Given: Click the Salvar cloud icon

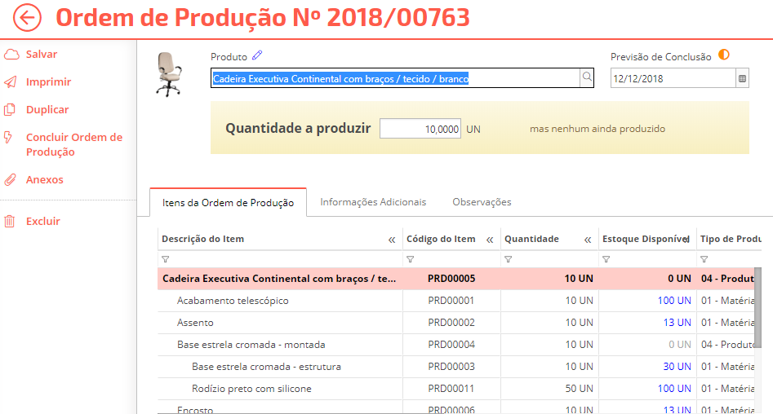Looking at the screenshot, I should pos(11,55).
